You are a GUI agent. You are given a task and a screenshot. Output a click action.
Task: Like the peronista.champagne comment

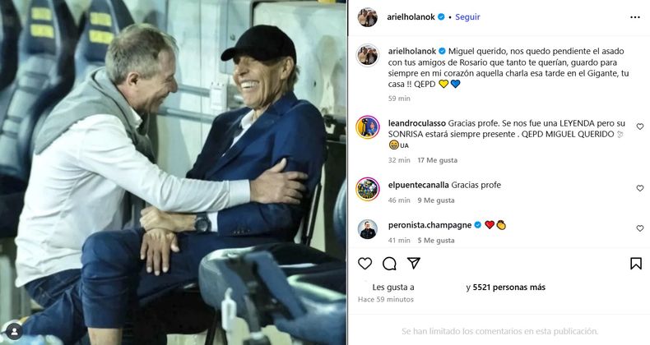(640, 228)
